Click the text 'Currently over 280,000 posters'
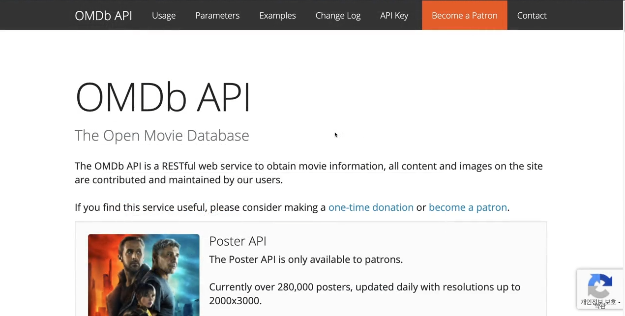The height and width of the screenshot is (316, 625). coord(281,287)
